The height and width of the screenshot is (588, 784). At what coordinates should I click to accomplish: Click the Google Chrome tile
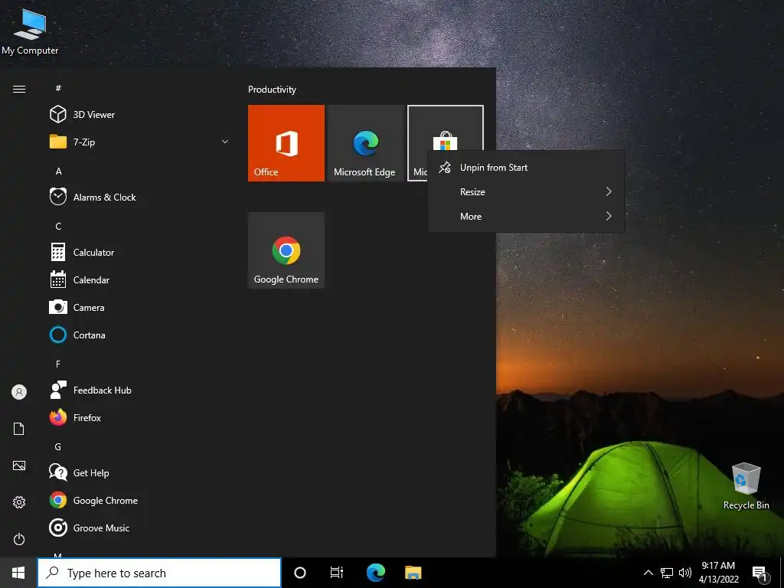pyautogui.click(x=286, y=250)
